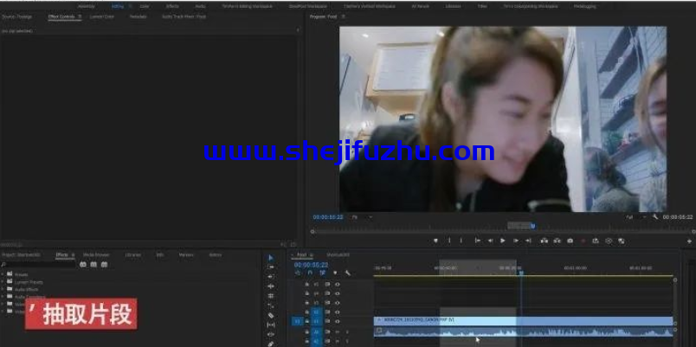
Task: Hide track V5 output eye
Action: tap(338, 284)
